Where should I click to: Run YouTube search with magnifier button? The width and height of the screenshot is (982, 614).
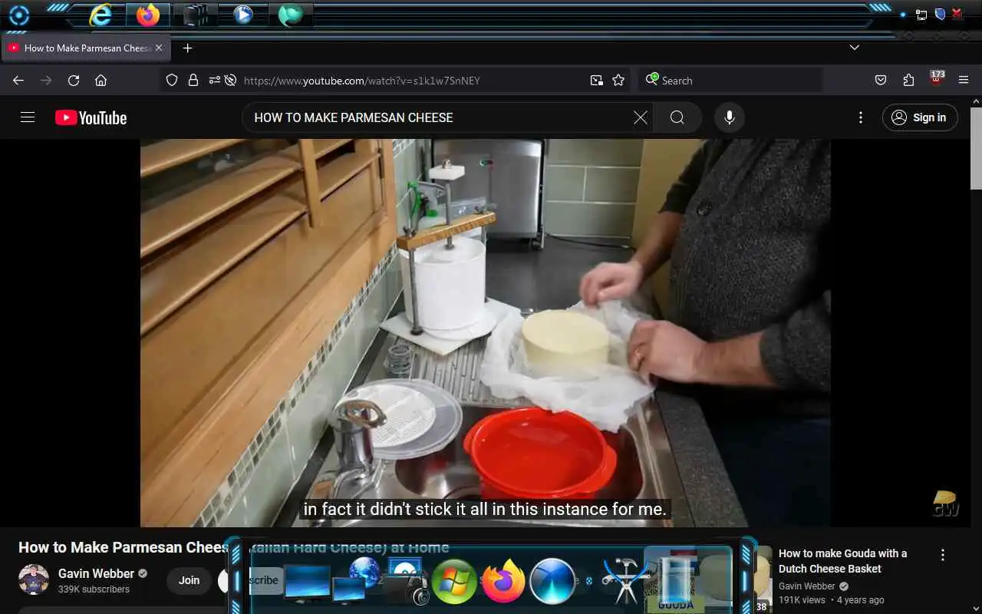(x=677, y=117)
